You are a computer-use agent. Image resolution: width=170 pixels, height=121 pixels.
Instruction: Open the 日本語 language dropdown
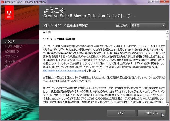tap(148, 26)
